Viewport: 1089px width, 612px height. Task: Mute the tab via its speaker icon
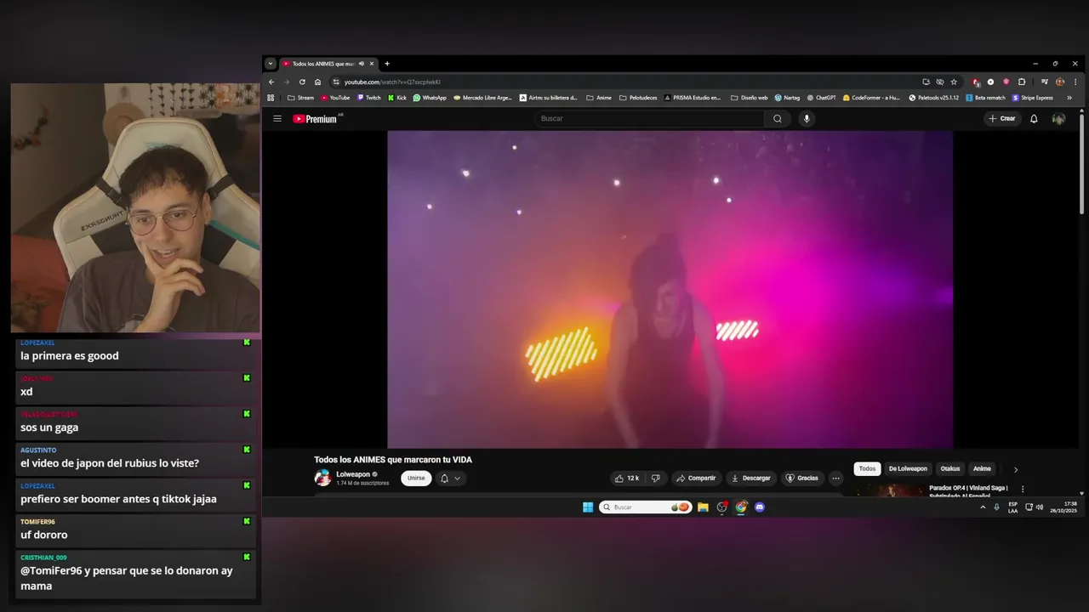362,64
